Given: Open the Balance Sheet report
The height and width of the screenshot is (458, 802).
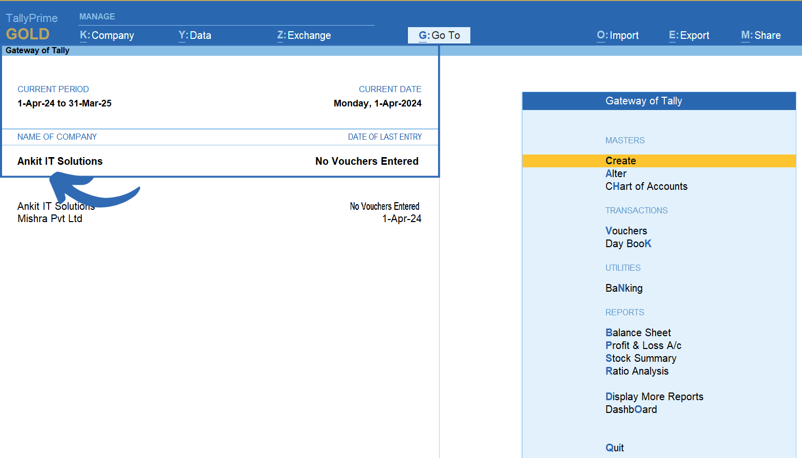Looking at the screenshot, I should 638,333.
